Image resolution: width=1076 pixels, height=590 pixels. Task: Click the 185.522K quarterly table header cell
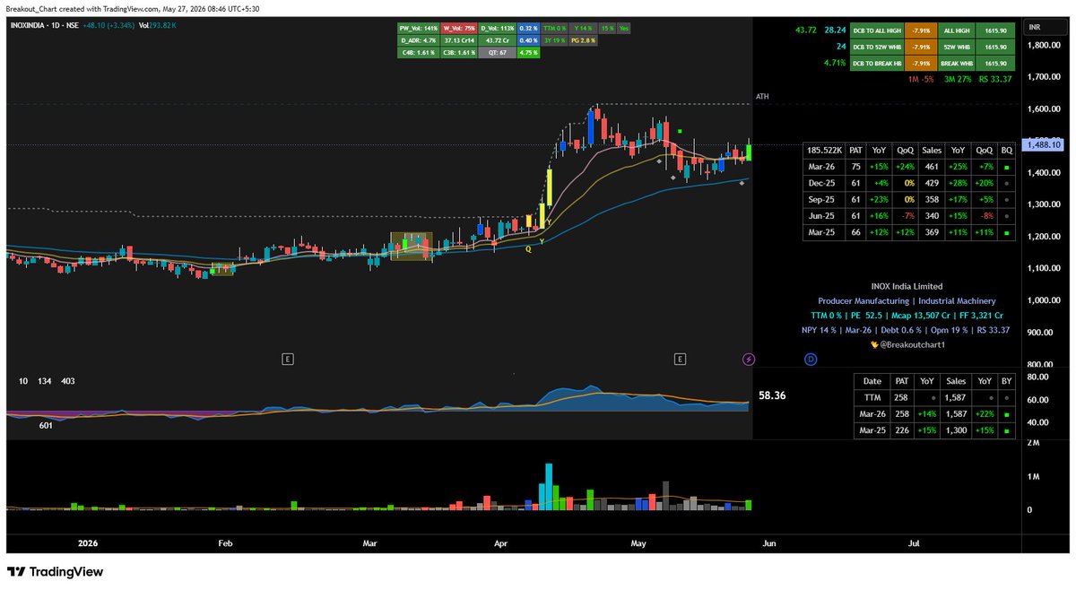point(824,150)
